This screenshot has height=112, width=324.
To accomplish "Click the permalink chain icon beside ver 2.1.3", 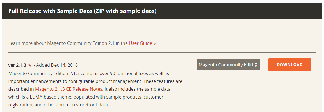I will pyautogui.click(x=29, y=65).
